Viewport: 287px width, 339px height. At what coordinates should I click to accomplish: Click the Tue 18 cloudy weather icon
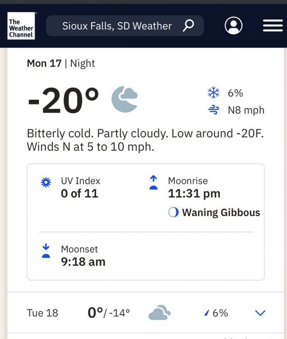[x=159, y=313]
